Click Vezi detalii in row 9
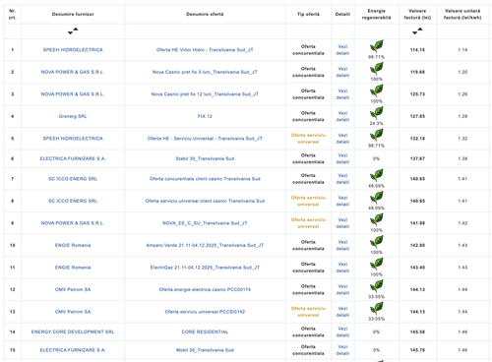The width and height of the screenshot is (492, 362). 342,223
